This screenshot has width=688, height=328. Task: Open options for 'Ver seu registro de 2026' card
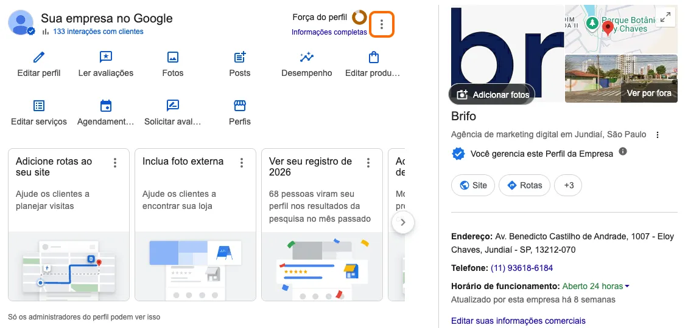(368, 163)
